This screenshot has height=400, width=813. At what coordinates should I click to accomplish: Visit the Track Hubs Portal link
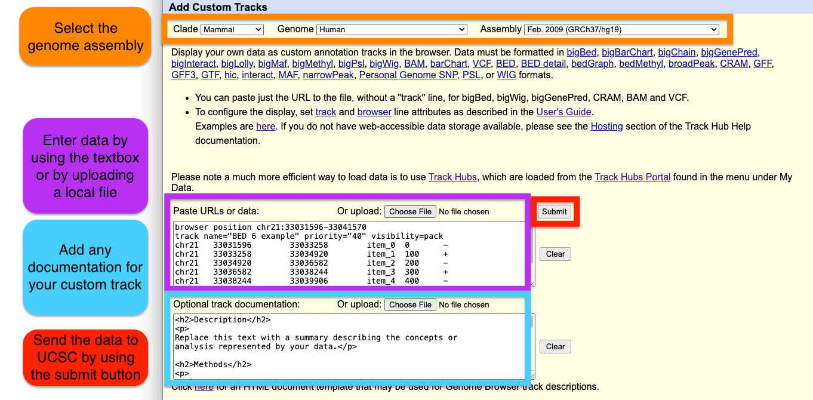(x=633, y=177)
